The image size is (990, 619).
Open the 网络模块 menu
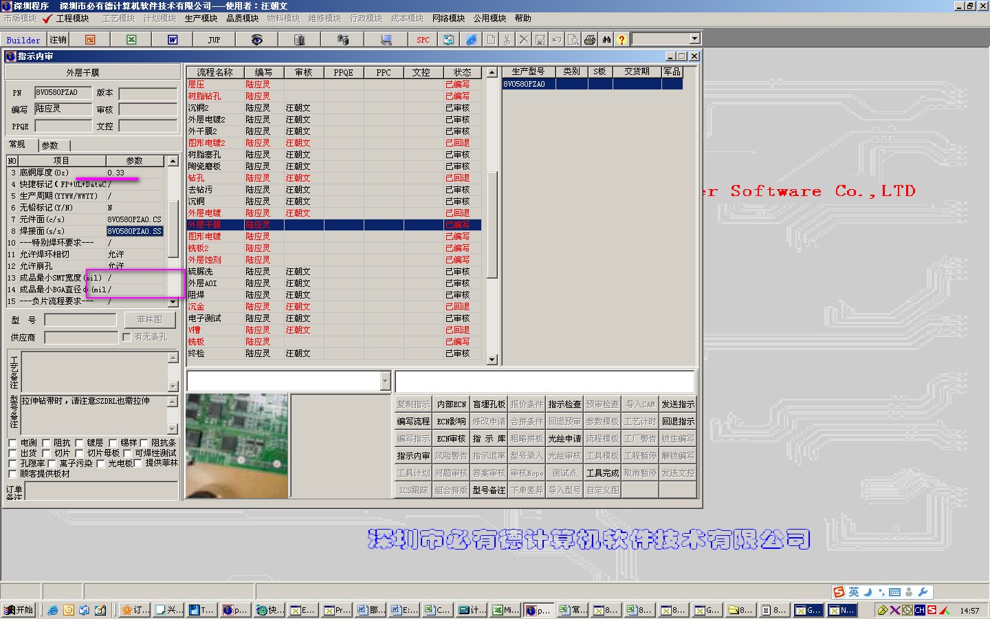coord(448,19)
